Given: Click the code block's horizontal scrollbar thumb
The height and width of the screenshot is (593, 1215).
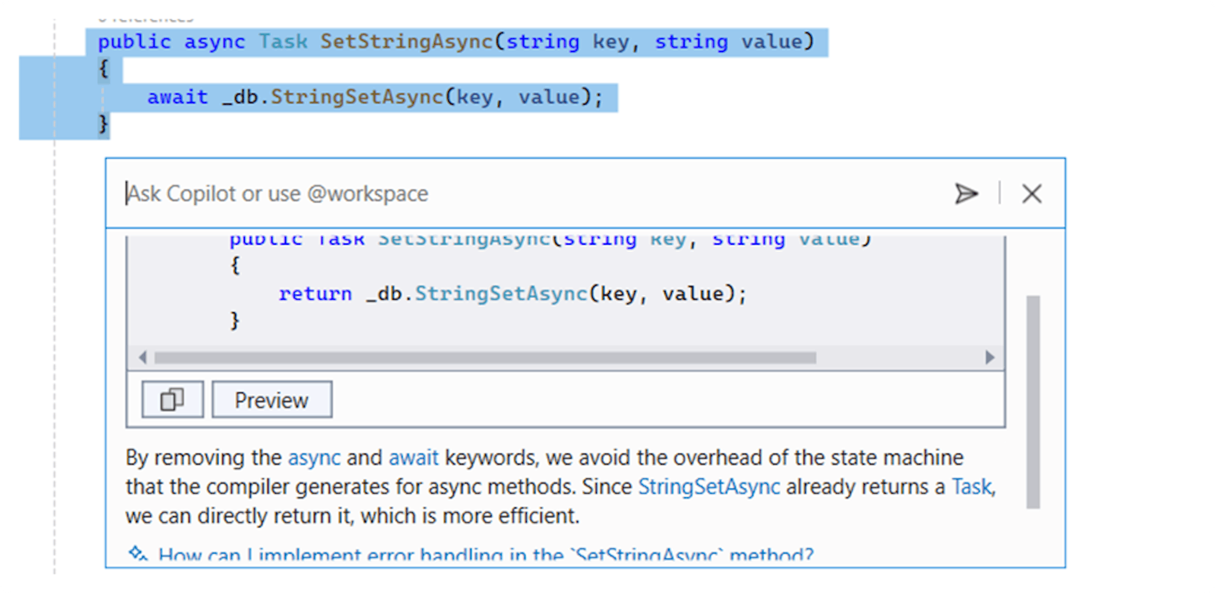Looking at the screenshot, I should pyautogui.click(x=484, y=358).
